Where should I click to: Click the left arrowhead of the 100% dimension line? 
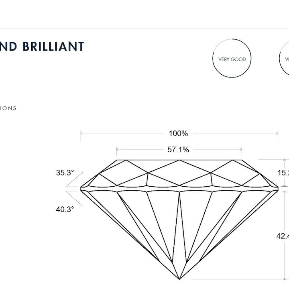click(x=81, y=133)
